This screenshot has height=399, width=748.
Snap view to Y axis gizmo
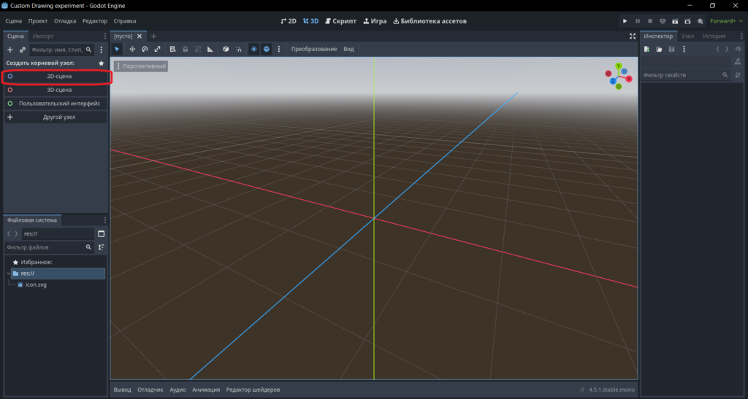(x=618, y=66)
